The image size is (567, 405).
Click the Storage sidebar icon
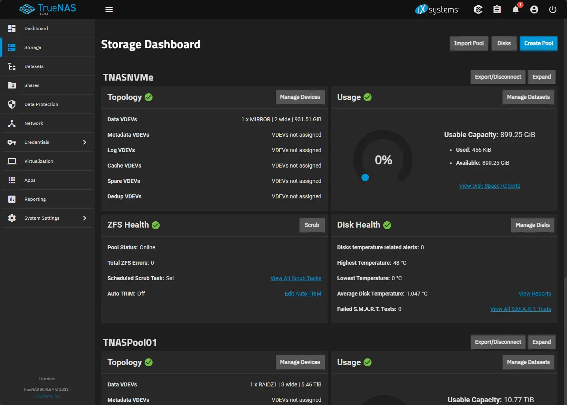[x=12, y=47]
